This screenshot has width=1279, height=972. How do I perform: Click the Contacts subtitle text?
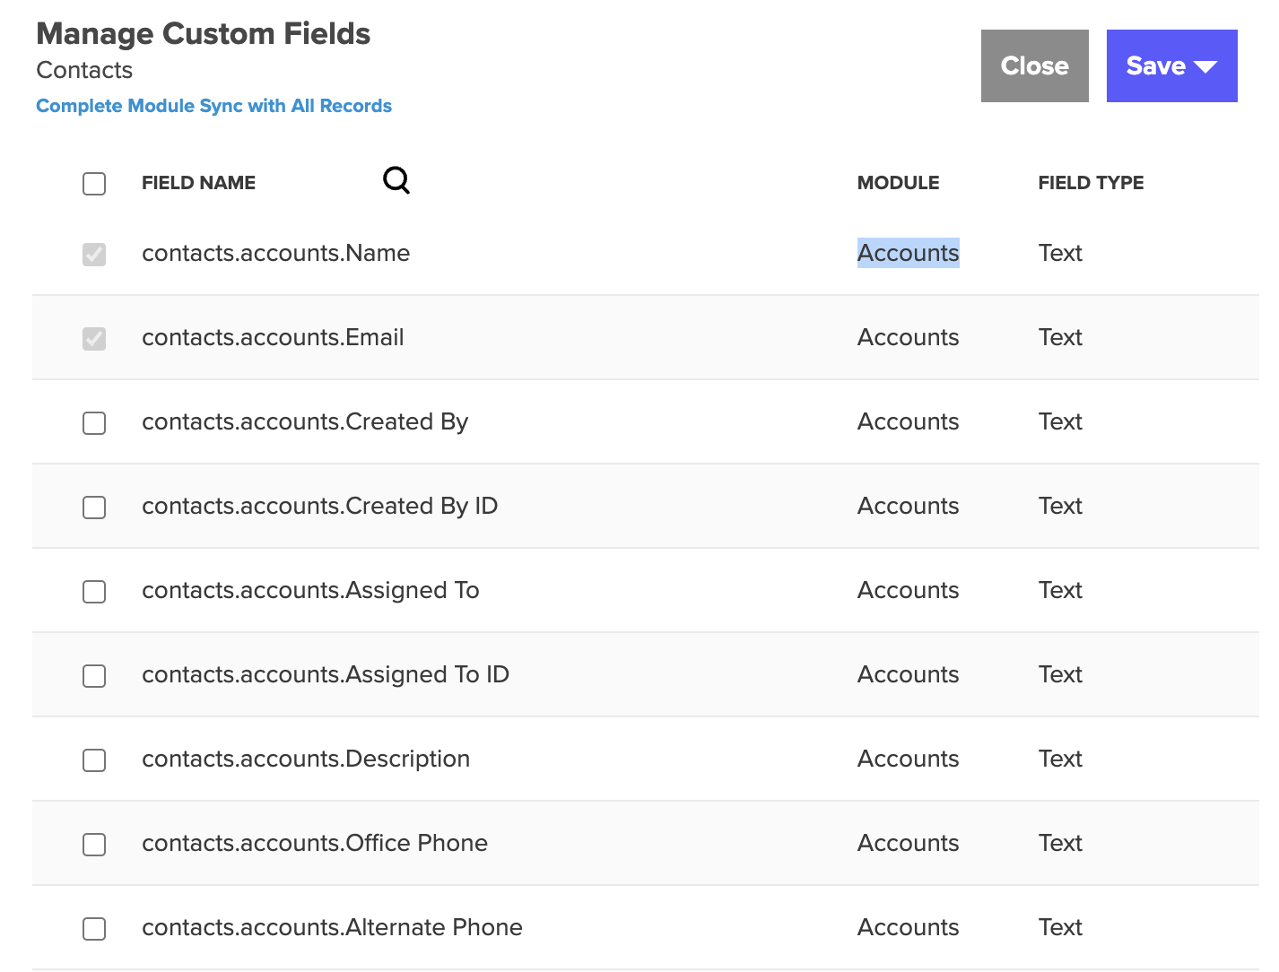tap(84, 70)
